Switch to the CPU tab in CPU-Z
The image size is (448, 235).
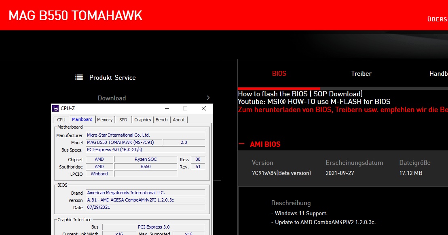tap(61, 120)
